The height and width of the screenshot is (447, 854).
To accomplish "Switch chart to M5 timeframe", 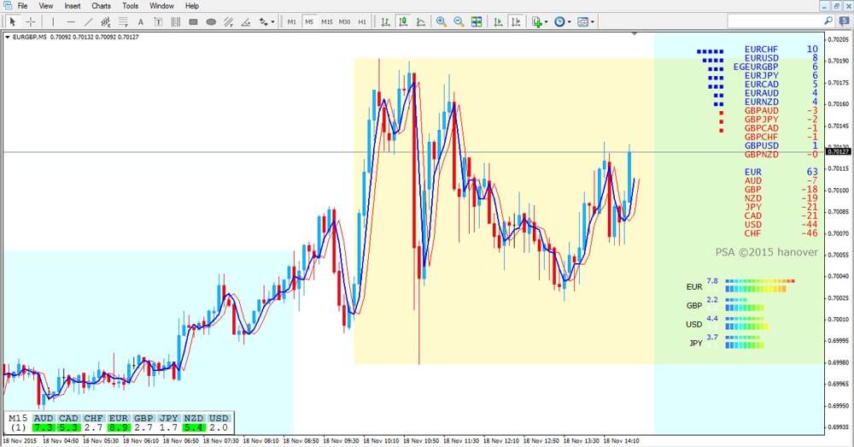I will click(309, 22).
